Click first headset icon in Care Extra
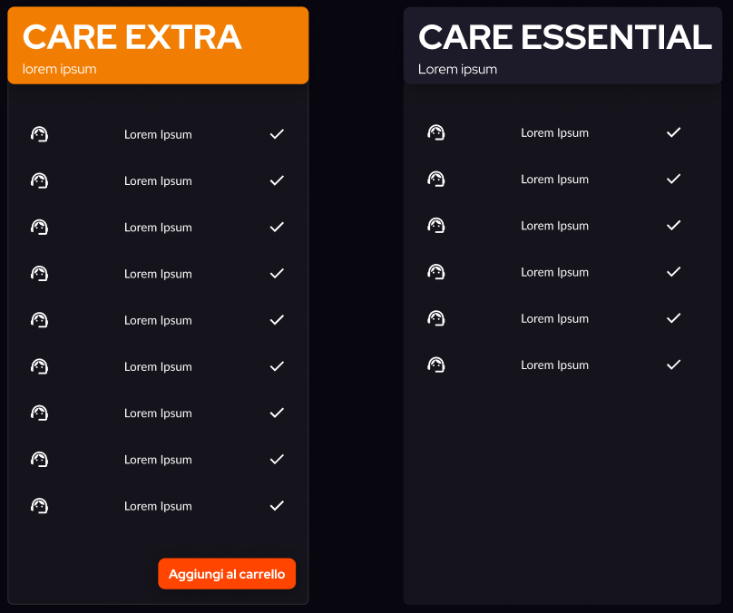The height and width of the screenshot is (613, 733). pos(39,134)
